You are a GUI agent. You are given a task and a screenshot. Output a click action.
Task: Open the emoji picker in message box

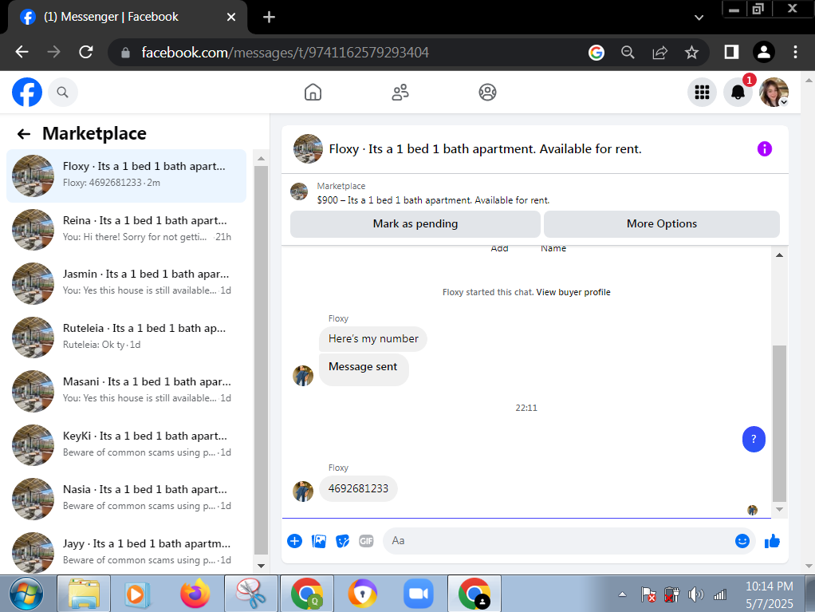742,541
